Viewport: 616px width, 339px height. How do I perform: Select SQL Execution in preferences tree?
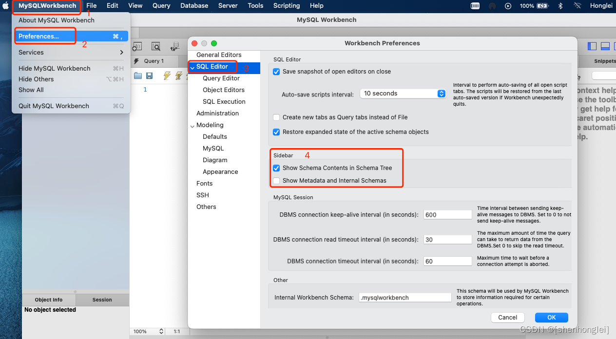pos(224,102)
